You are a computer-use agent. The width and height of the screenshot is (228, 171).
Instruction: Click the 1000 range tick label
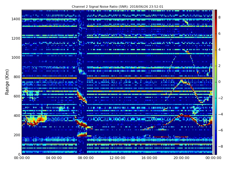[16, 58]
